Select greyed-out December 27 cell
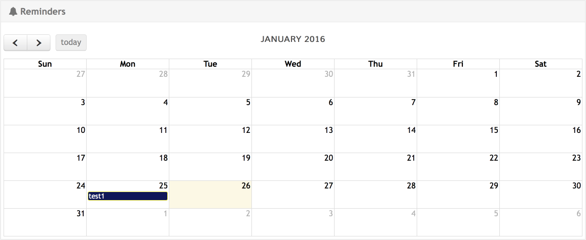Viewport: 586px width, 240px height. pyautogui.click(x=45, y=83)
